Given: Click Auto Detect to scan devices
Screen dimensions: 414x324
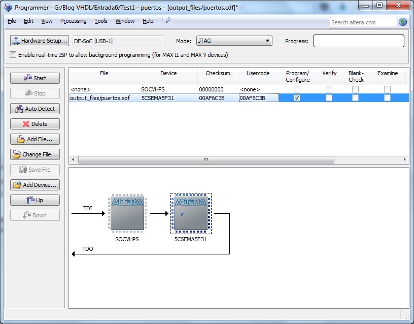Looking at the screenshot, I should [x=34, y=108].
